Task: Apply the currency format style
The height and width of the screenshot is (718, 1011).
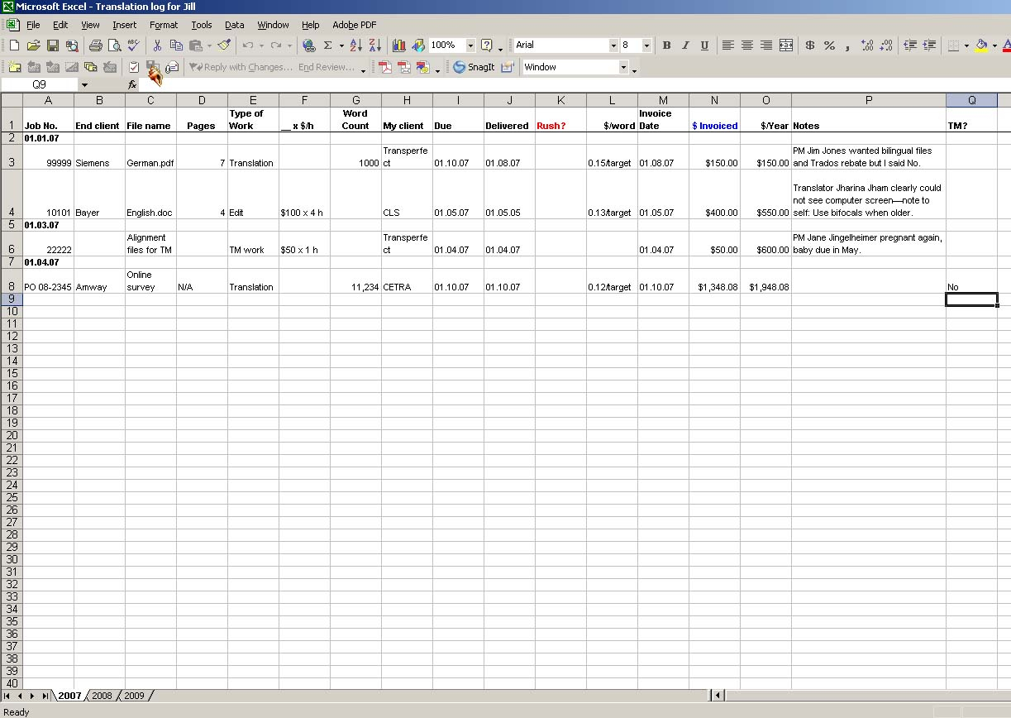Action: point(809,45)
